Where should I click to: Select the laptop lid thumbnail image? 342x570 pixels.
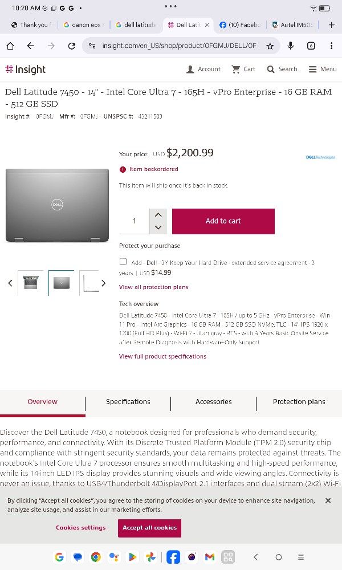point(61,283)
